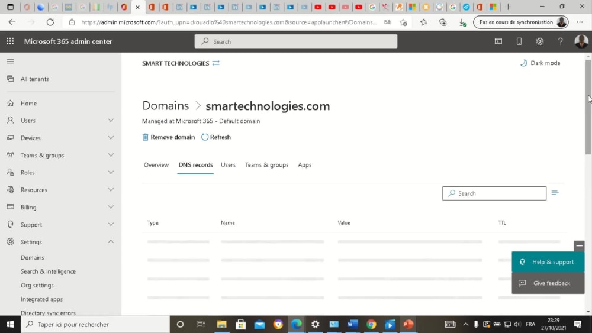
Task: Open Domains under Settings
Action: coord(32,257)
